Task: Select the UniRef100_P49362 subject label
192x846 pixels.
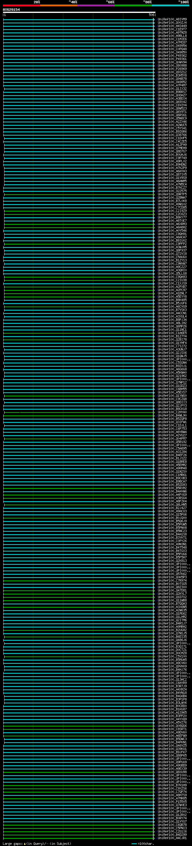Action: click(x=172, y=56)
